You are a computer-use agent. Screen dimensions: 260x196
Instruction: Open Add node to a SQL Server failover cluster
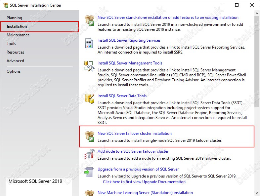(x=133, y=151)
